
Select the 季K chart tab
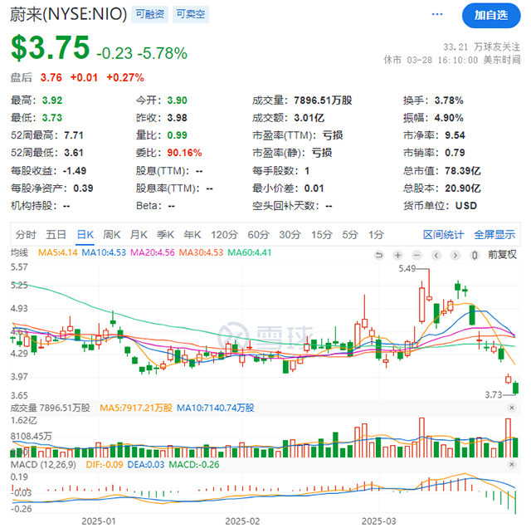click(x=165, y=234)
